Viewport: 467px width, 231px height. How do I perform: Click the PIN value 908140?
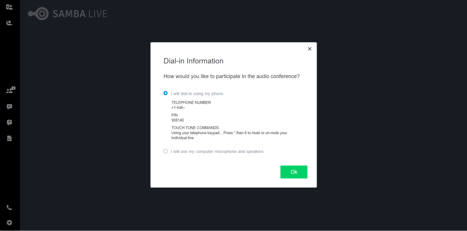[177, 121]
